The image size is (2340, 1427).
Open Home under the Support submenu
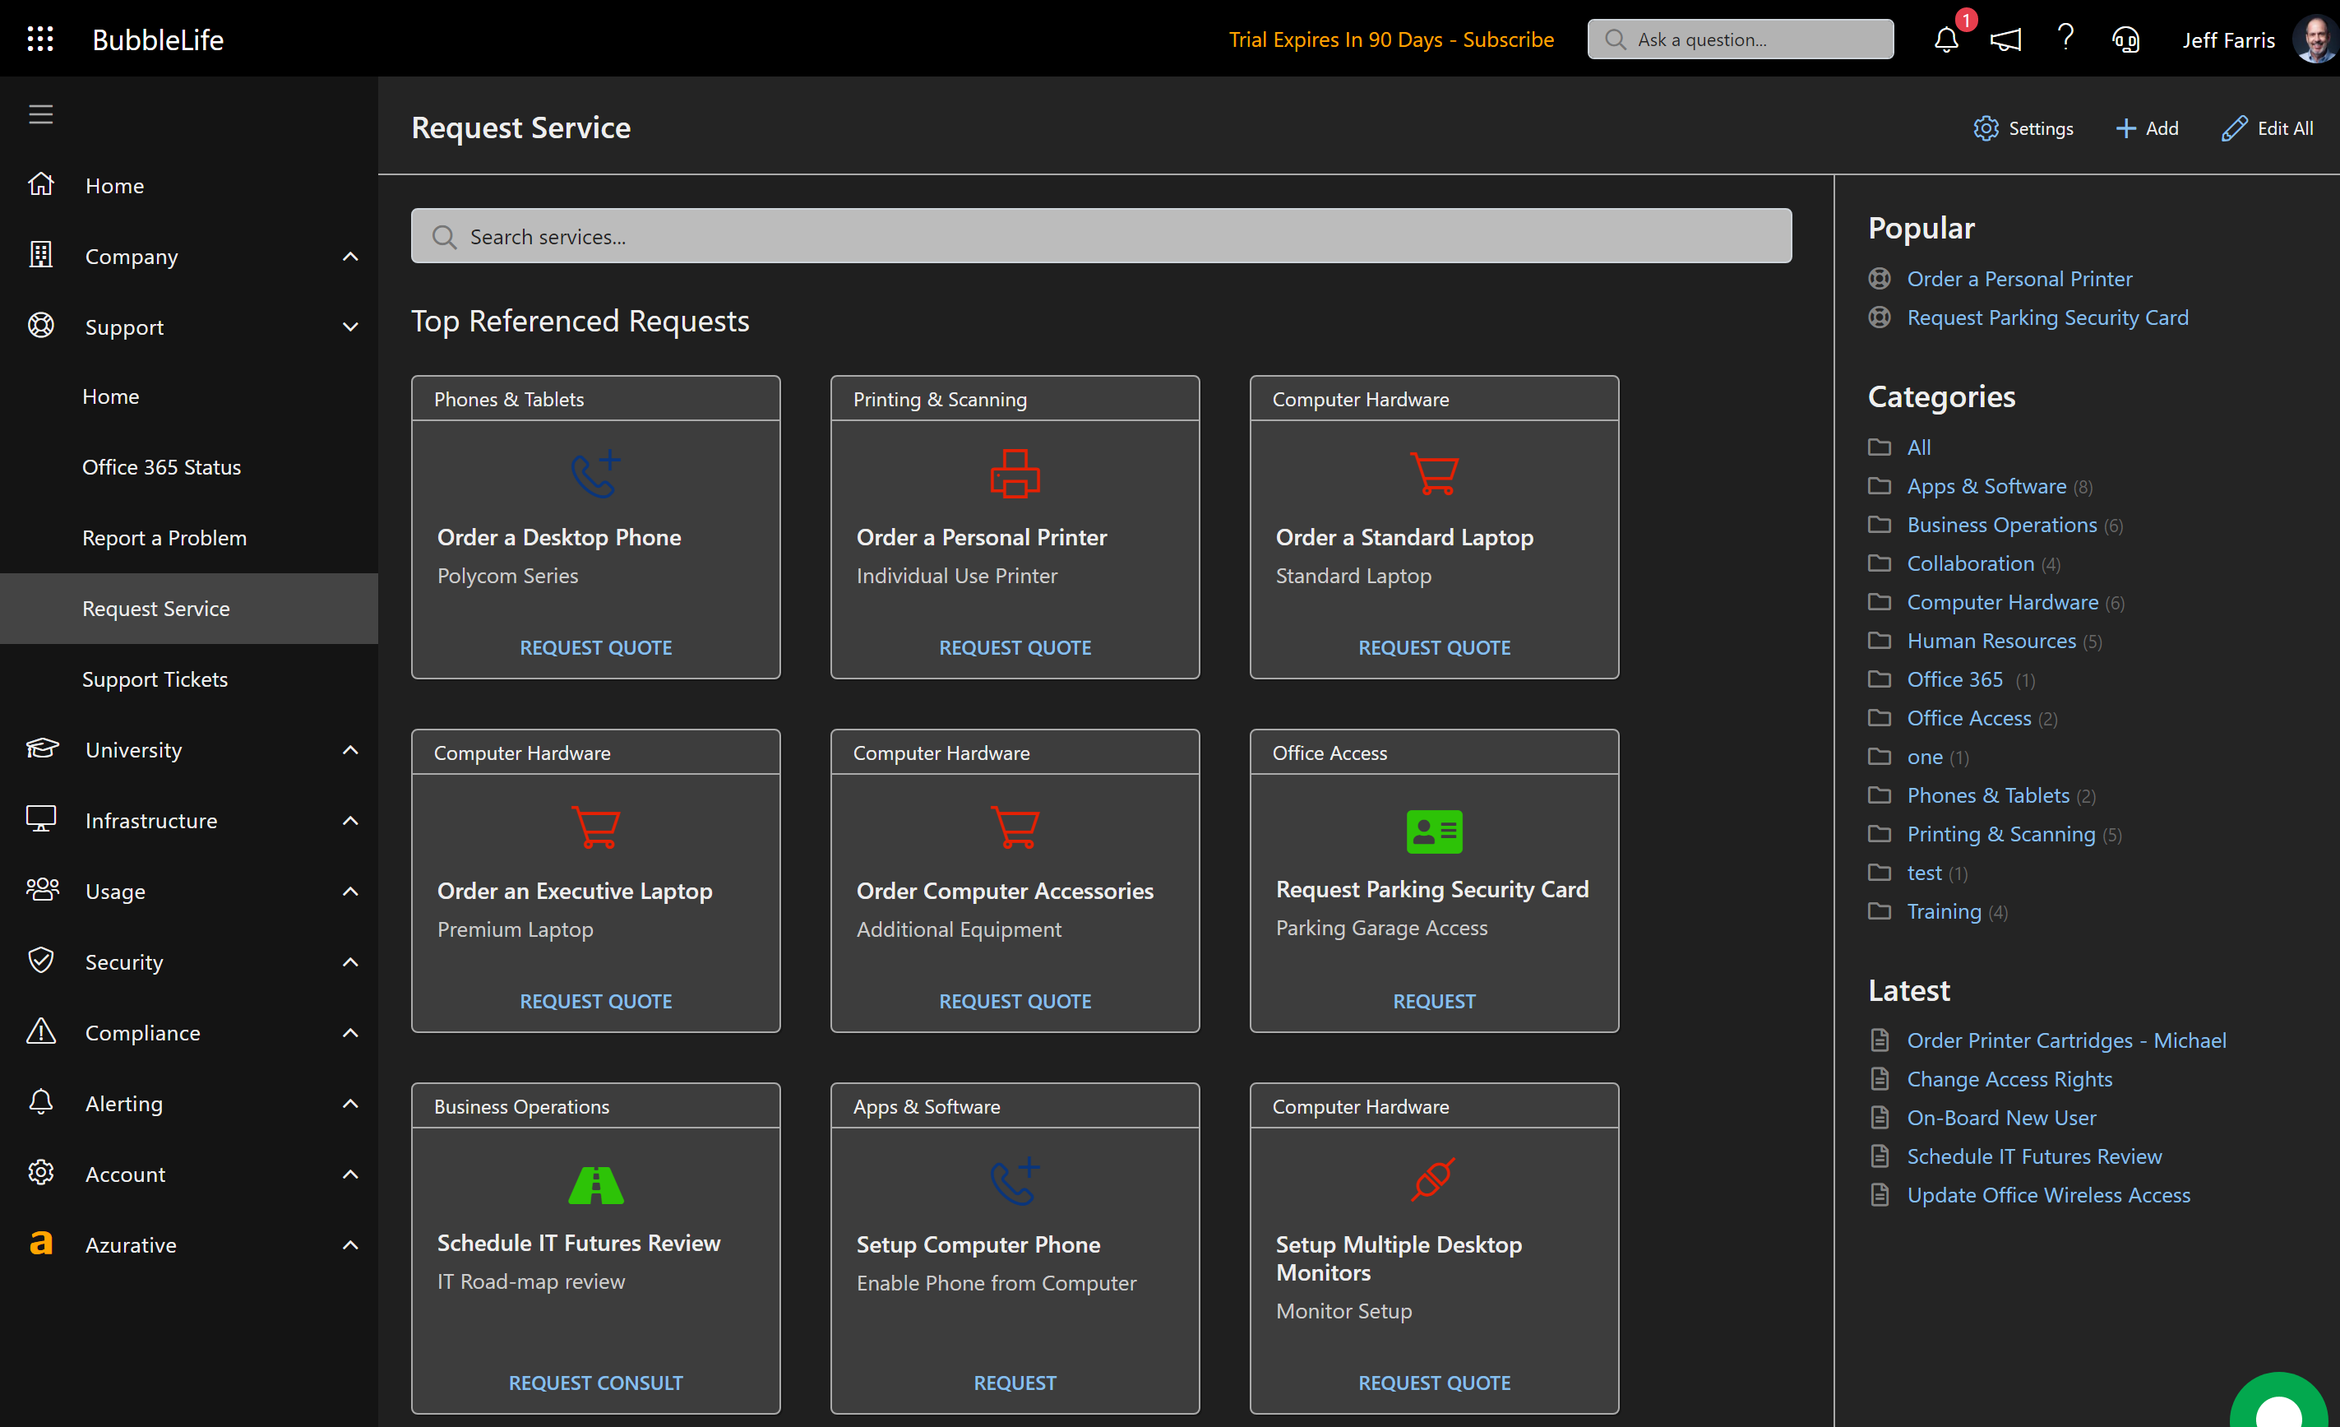[189, 396]
